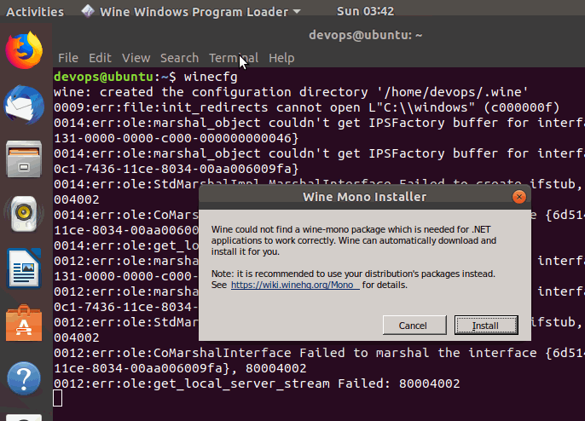
Task: Open the terminal File menu
Action: 68,58
